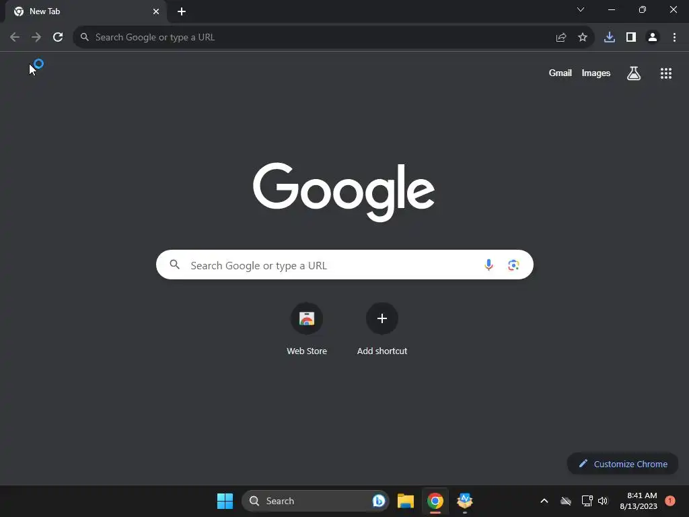Viewport: 689px width, 517px height.
Task: Close the New Tab tab
Action: [156, 11]
